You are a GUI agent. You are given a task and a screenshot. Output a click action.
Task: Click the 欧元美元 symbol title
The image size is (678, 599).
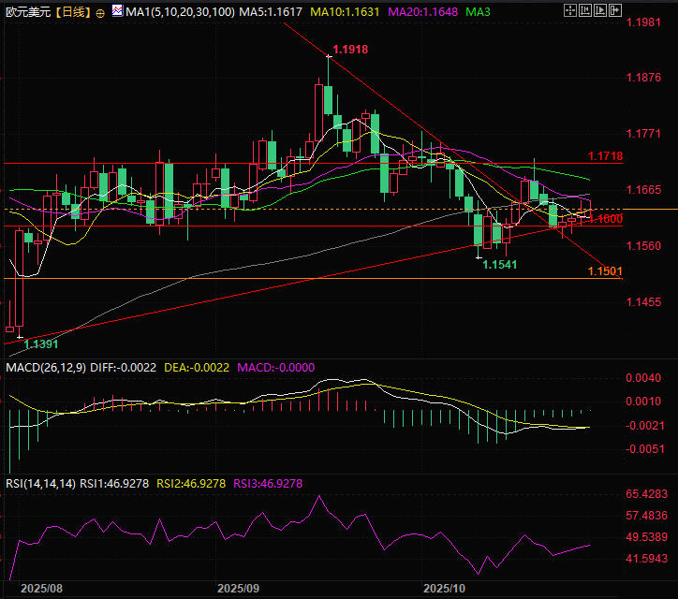(27, 11)
